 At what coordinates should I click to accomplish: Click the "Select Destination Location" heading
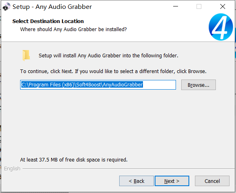[x=48, y=21]
